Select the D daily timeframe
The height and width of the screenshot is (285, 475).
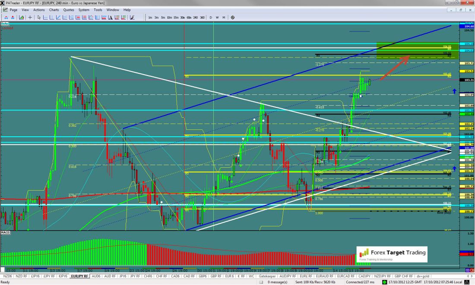[211, 18]
